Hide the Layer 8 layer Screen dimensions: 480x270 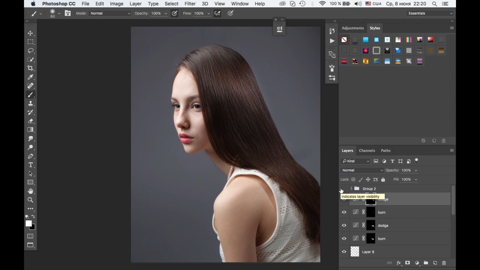pyautogui.click(x=344, y=252)
